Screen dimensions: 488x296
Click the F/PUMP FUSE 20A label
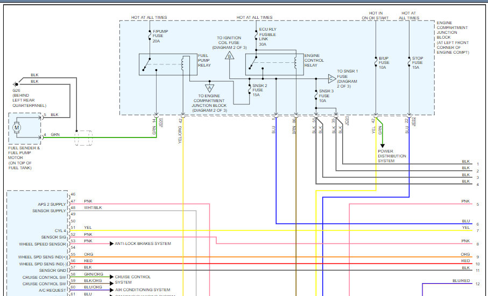[x=160, y=36]
